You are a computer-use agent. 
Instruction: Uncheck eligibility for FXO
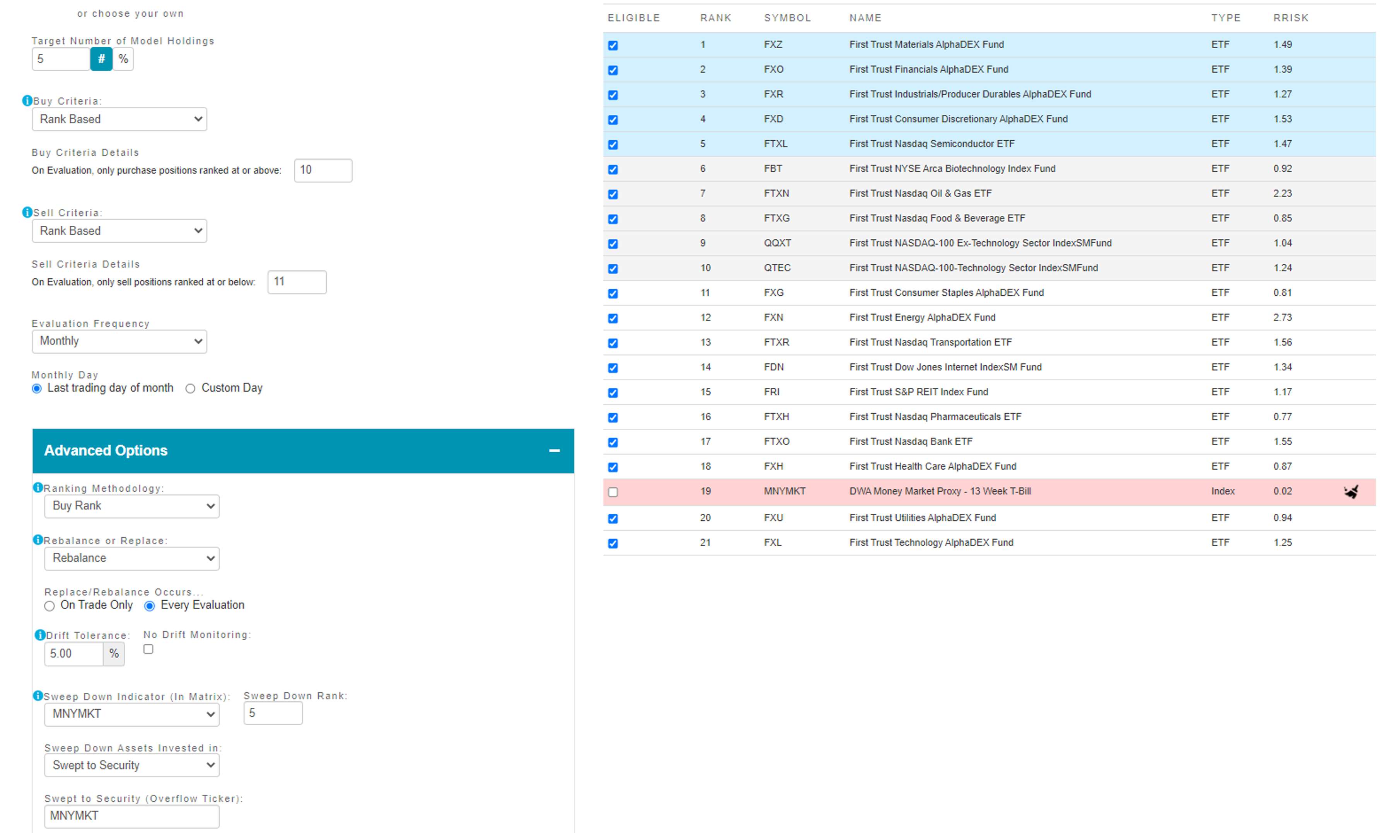[613, 70]
